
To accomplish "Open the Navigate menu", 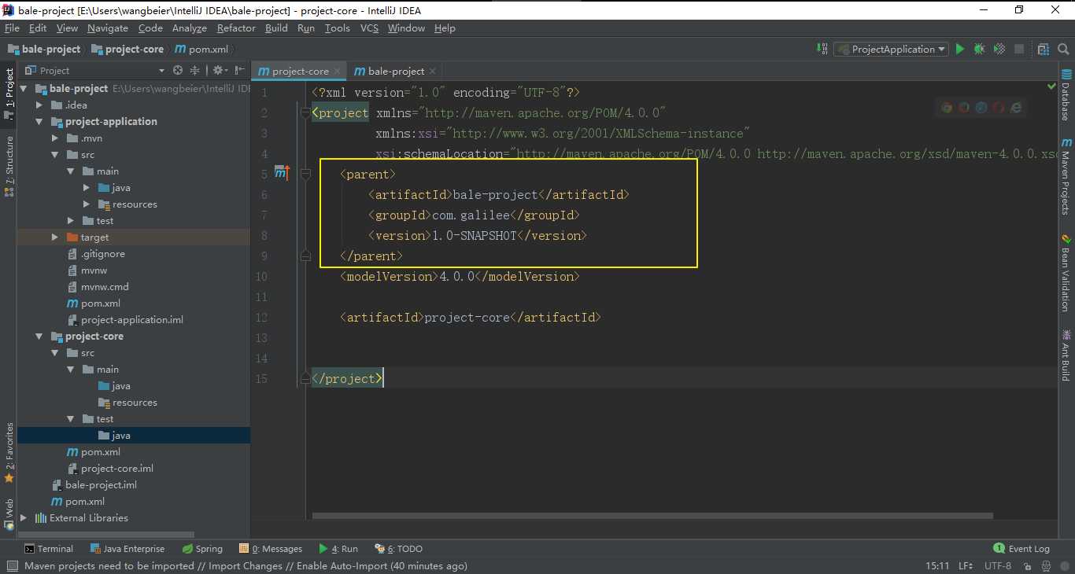I will pyautogui.click(x=108, y=28).
